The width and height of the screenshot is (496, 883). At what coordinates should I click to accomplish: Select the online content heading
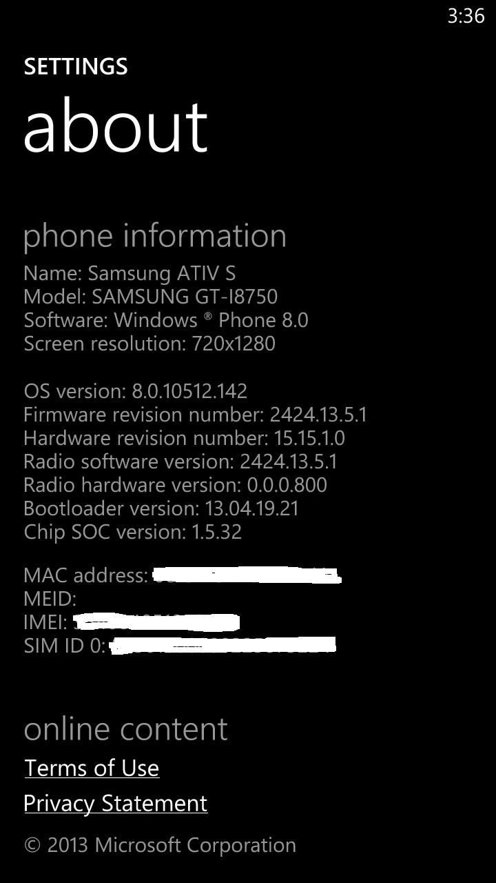tap(125, 730)
